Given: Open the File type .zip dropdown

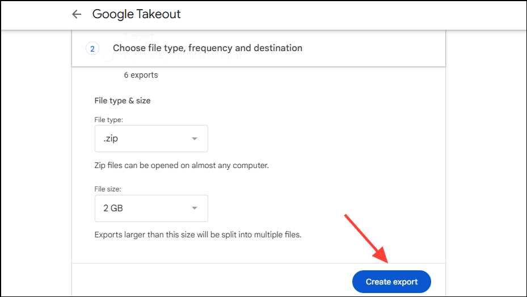Looking at the screenshot, I should coord(151,139).
